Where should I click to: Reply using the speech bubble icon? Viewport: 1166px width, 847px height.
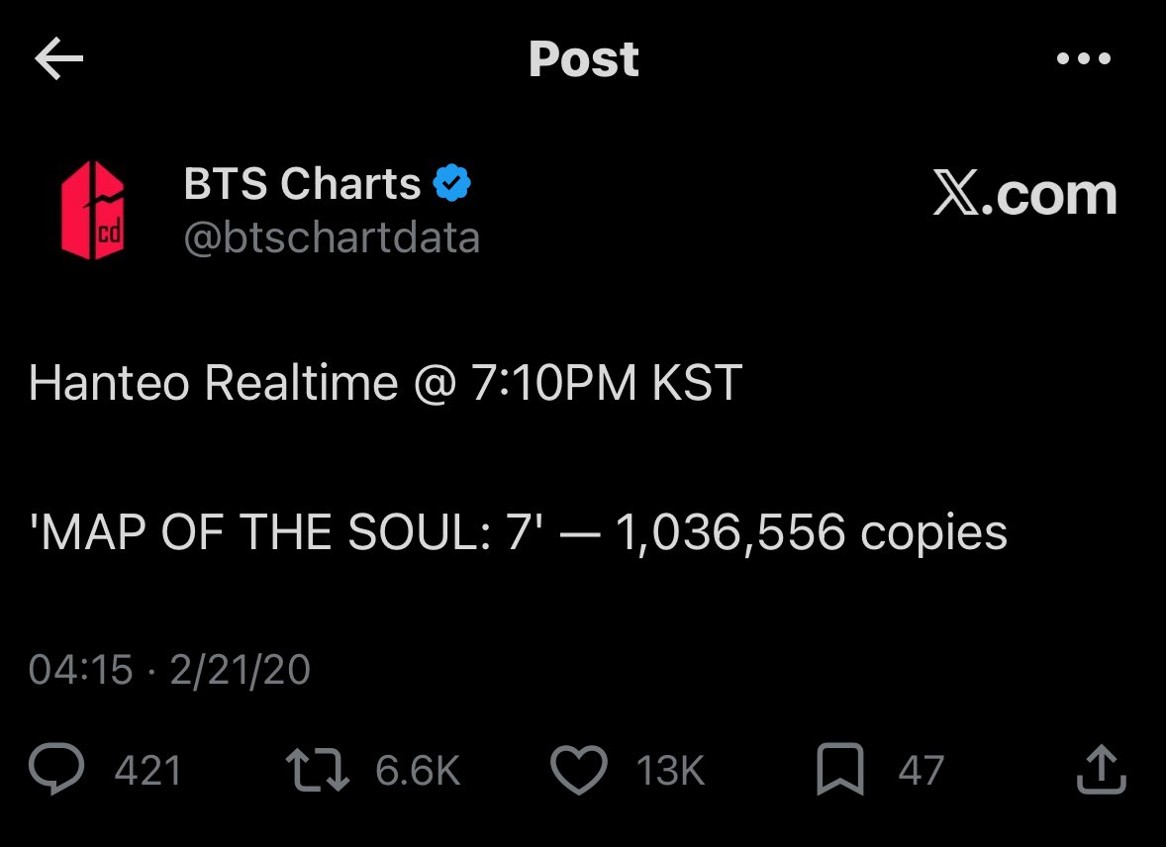click(x=58, y=771)
